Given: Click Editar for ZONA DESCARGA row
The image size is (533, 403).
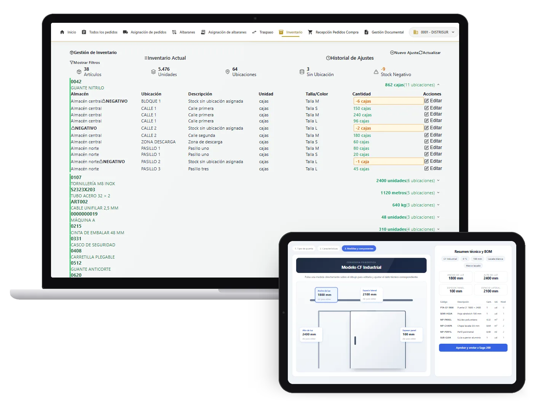Looking at the screenshot, I should pos(433,141).
